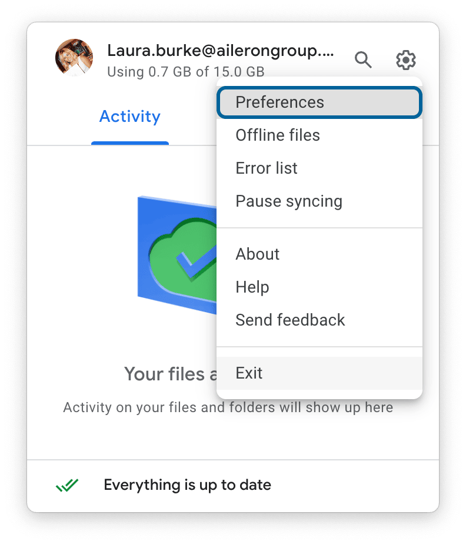466x544 pixels.
Task: Click the search magnifier icon
Action: 363,60
